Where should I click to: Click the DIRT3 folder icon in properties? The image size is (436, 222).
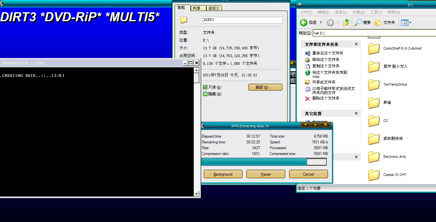pos(184,20)
